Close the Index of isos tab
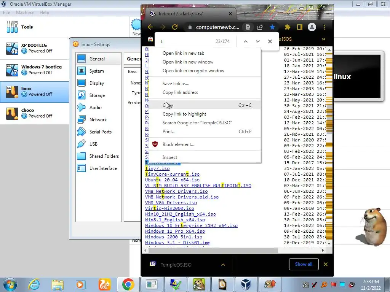The height and width of the screenshot is (292, 390). [230, 14]
